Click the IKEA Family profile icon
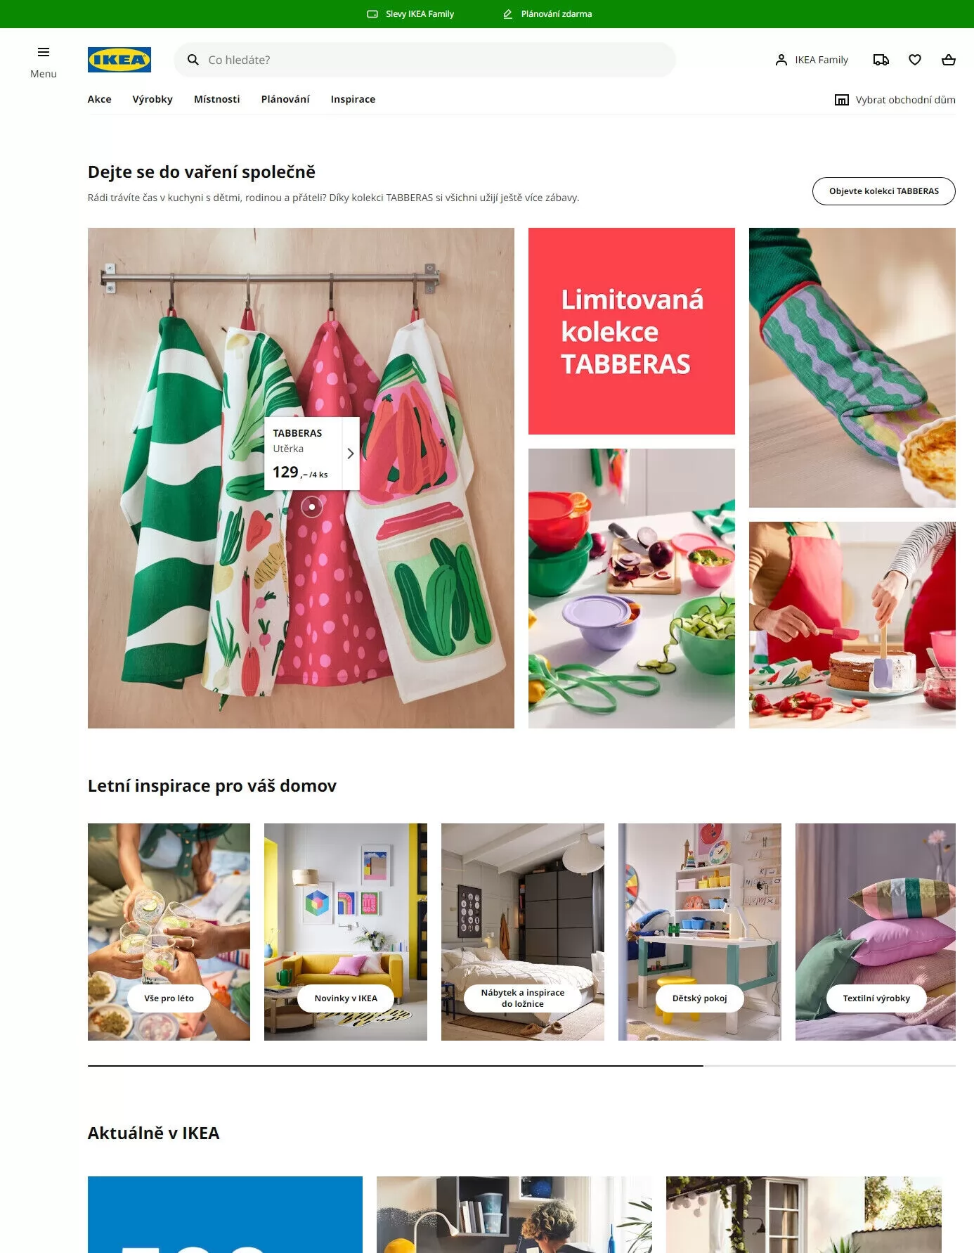The image size is (974, 1253). tap(781, 60)
